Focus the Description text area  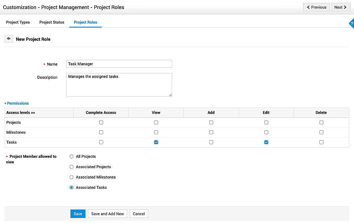tap(119, 85)
